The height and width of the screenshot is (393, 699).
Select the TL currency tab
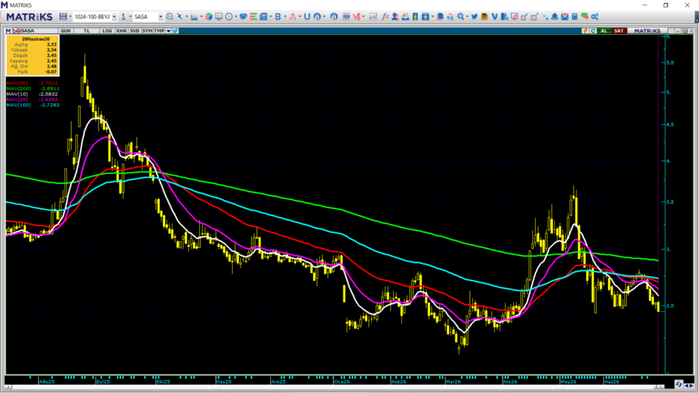[87, 31]
